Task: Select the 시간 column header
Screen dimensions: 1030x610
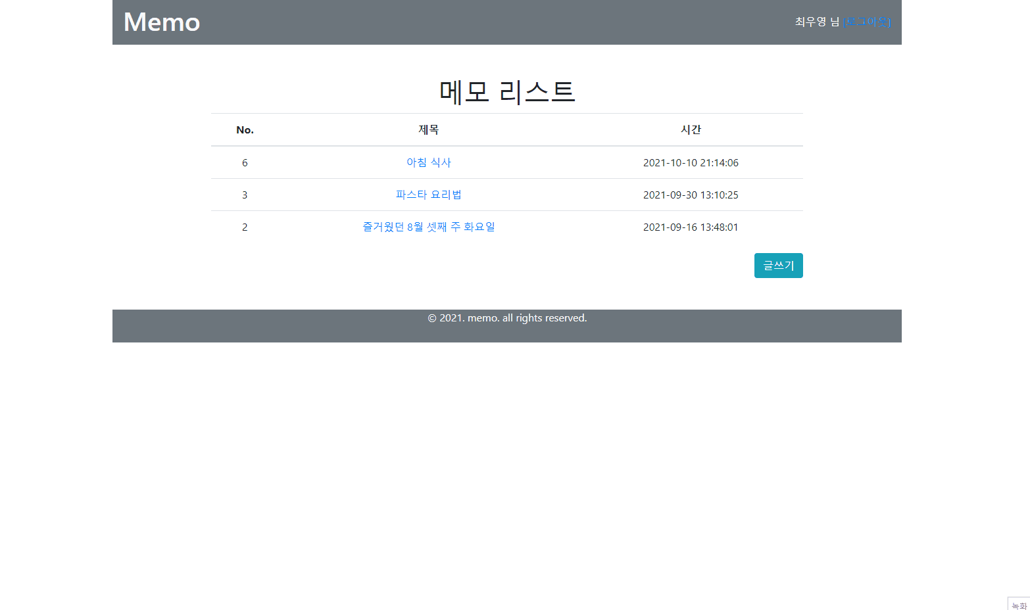Action: [x=691, y=129]
